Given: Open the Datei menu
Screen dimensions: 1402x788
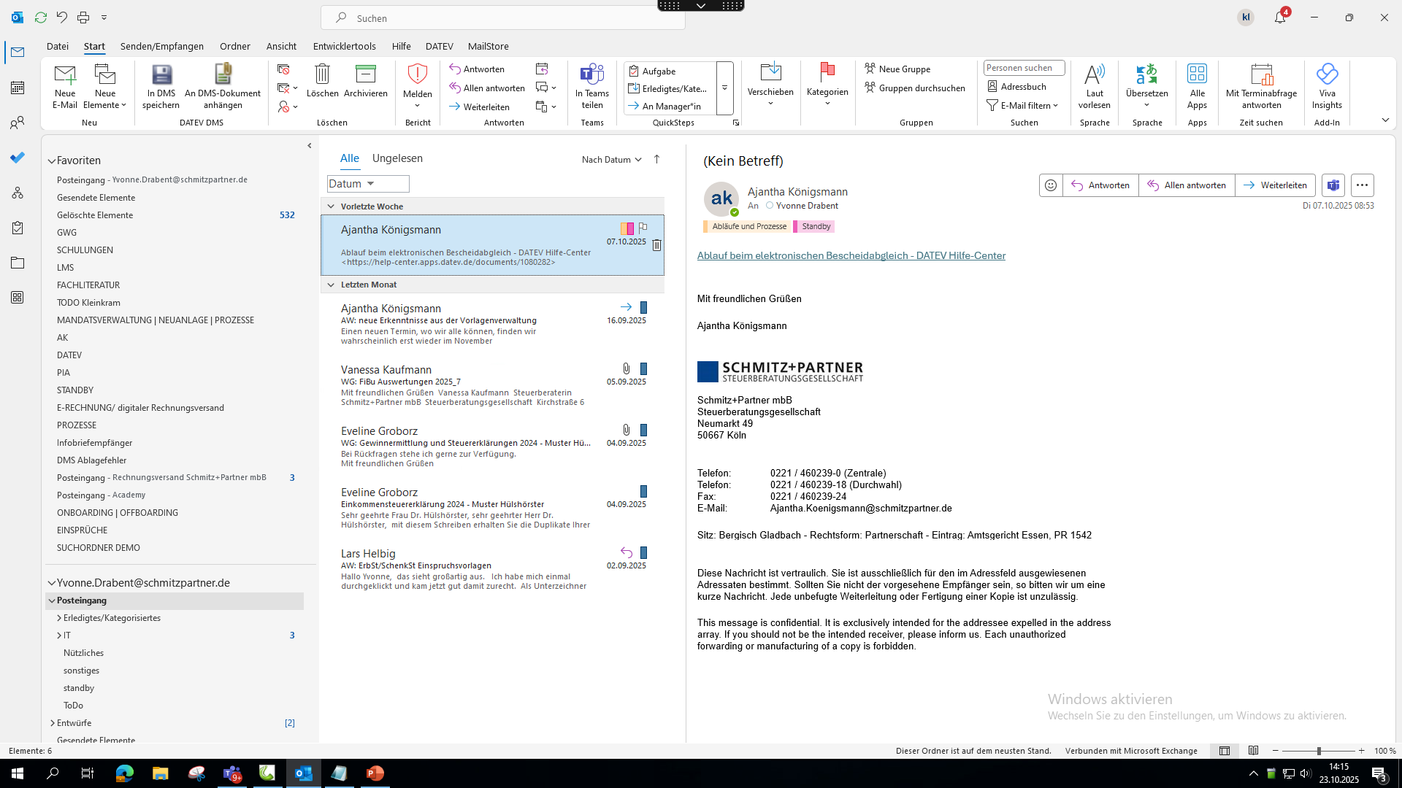Looking at the screenshot, I should [x=58, y=46].
